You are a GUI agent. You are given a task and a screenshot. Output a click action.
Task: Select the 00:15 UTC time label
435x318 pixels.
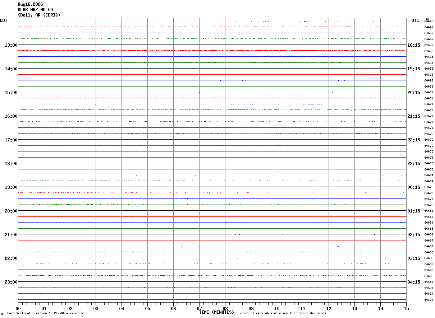coord(414,187)
